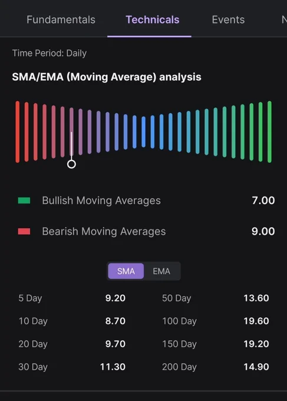
Task: Select the SMA toggle option
Action: 126,271
